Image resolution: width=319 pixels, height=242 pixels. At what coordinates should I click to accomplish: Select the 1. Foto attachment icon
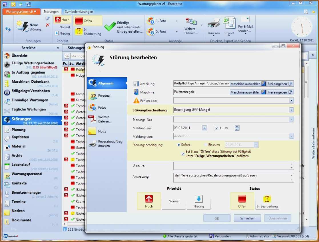point(151,21)
